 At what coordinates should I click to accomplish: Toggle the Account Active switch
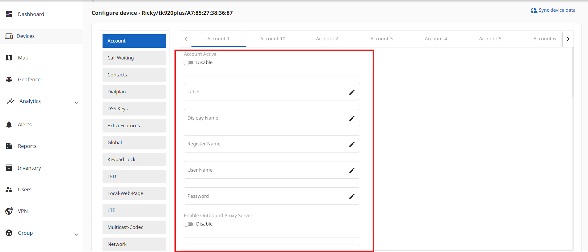(x=189, y=63)
